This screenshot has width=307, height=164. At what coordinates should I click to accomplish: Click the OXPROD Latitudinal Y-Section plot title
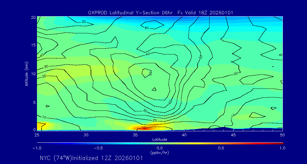(161, 13)
